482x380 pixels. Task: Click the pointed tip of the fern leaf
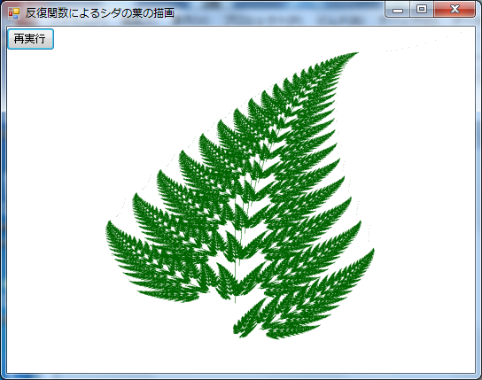356,53
